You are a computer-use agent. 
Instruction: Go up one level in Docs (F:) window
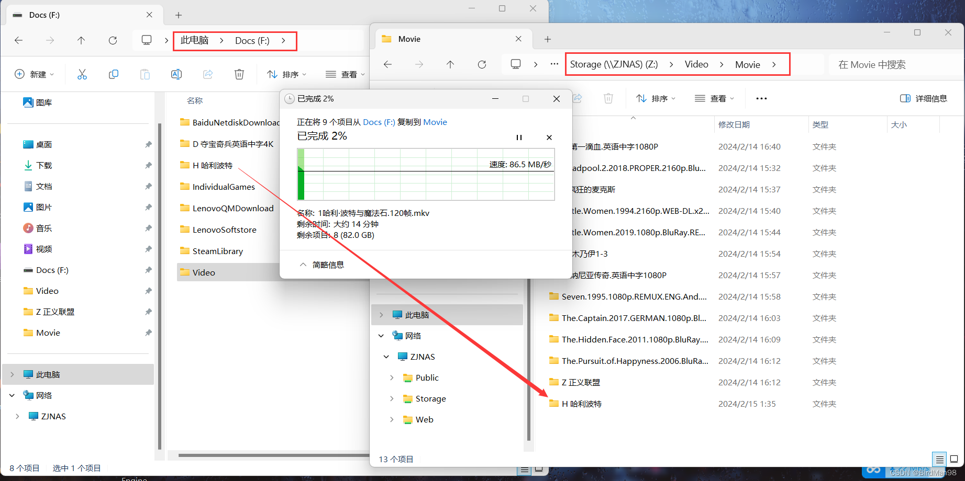tap(81, 40)
